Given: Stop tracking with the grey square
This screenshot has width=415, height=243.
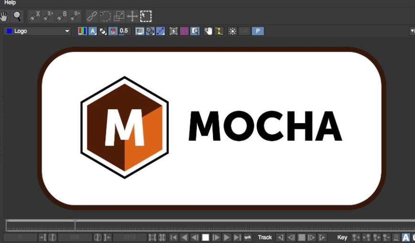Looking at the screenshot, I should (x=301, y=237).
